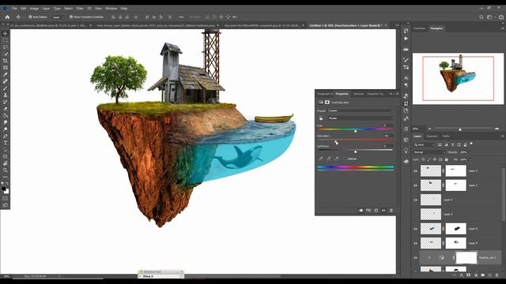Image resolution: width=506 pixels, height=284 pixels.
Task: Select the Rectangular Marquee tool
Action: (6, 40)
